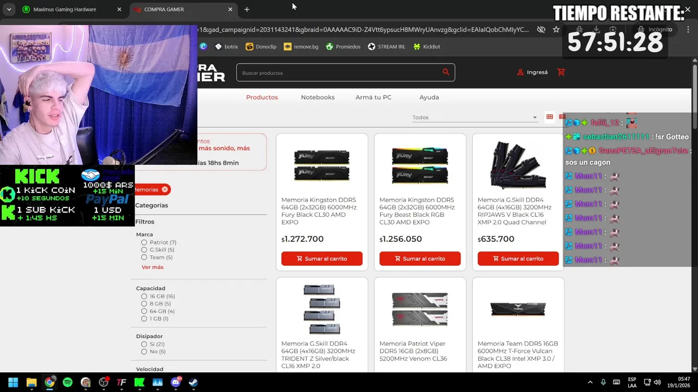Click the G.Skill RIPJAWS V product image
Image resolution: width=698 pixels, height=392 pixels.
pyautogui.click(x=518, y=166)
